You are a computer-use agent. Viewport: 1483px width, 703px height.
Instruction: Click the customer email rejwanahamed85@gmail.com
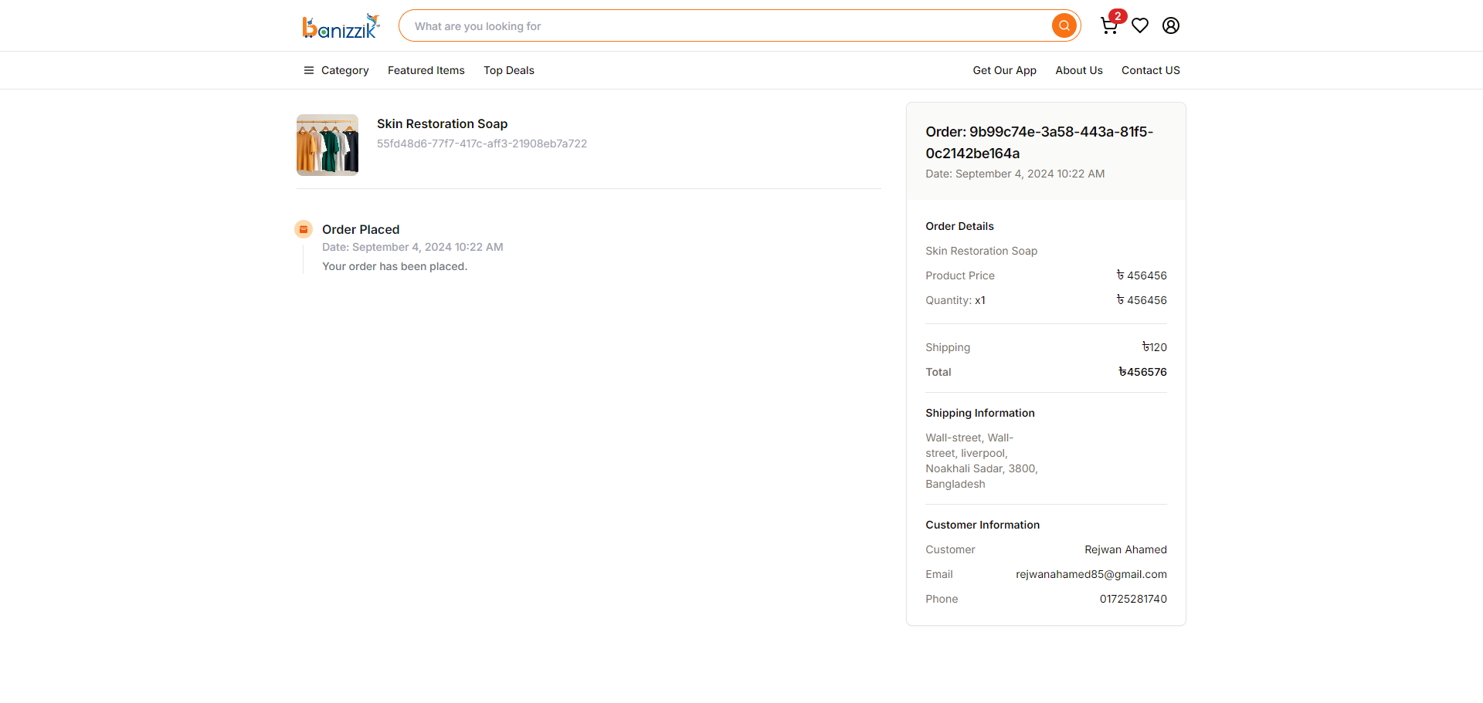pos(1091,574)
